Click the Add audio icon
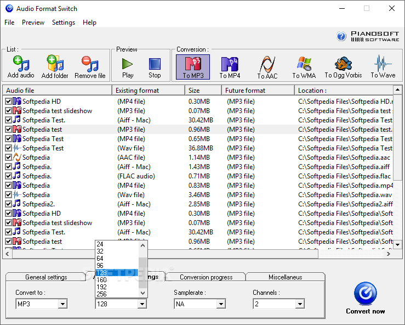Image resolution: width=405 pixels, height=325 pixels. point(21,64)
